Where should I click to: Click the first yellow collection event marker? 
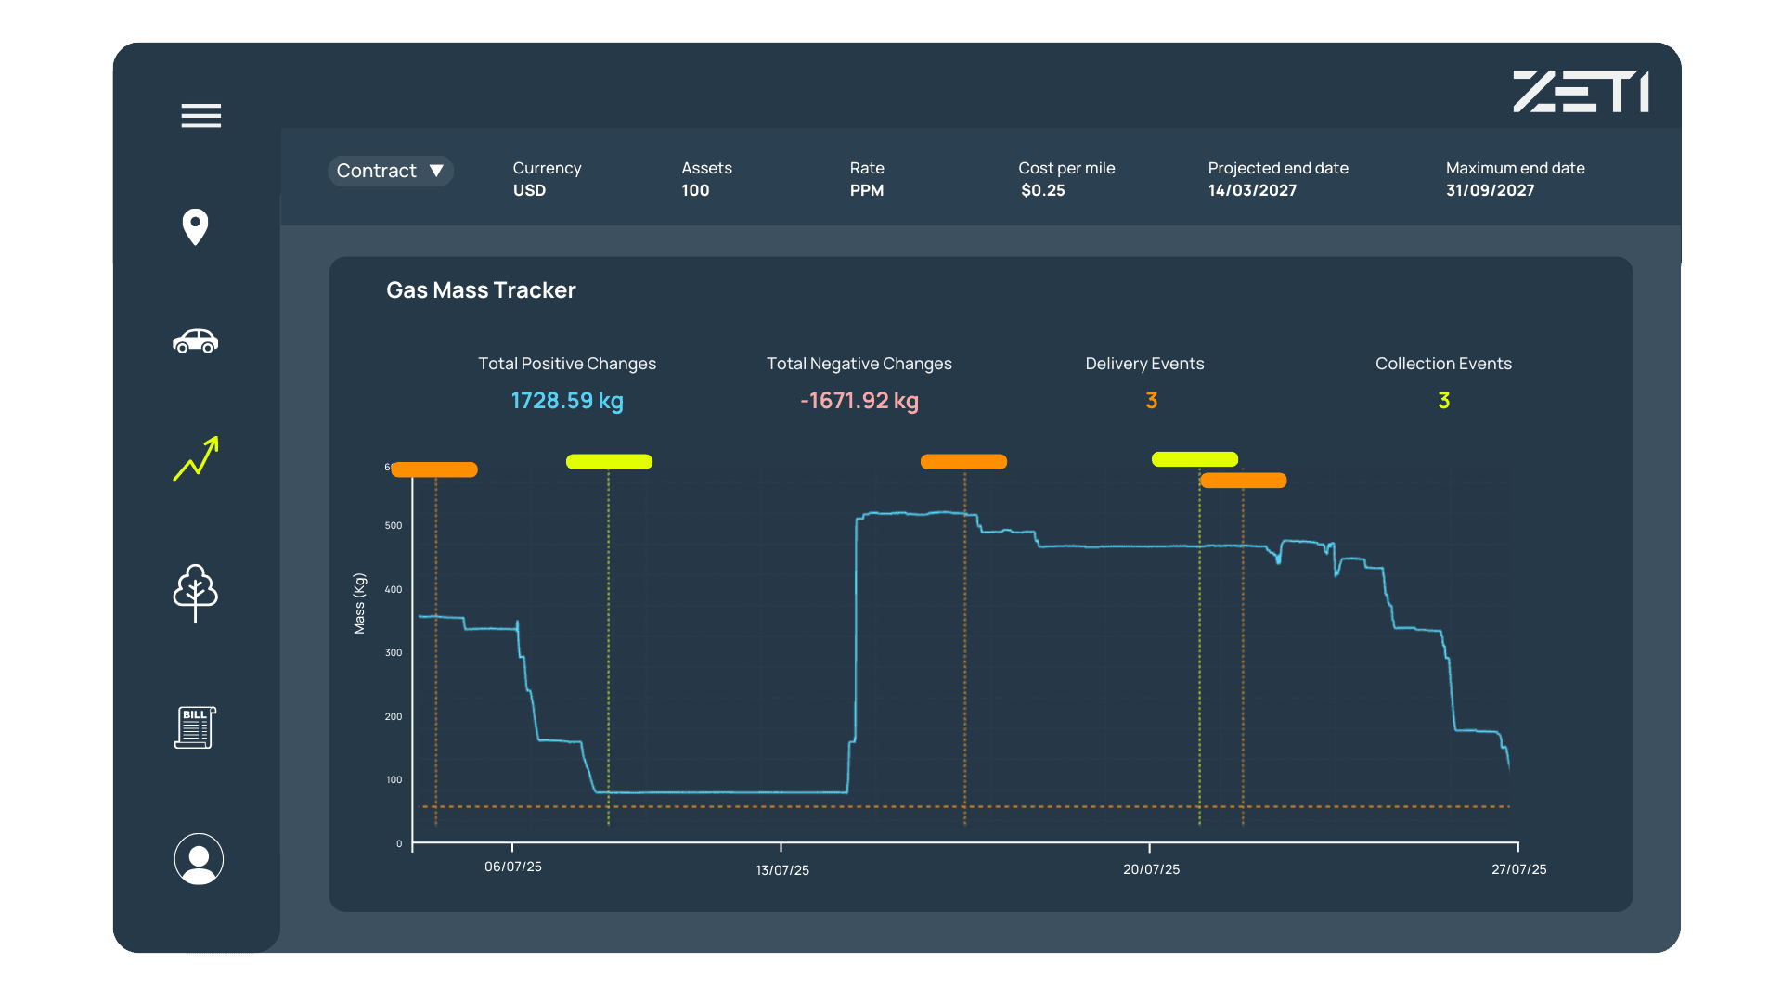tap(609, 462)
